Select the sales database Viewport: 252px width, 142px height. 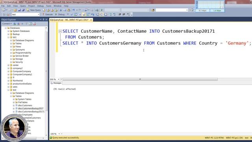[x=15, y=87]
